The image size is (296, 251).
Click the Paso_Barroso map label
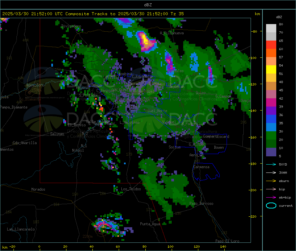pyautogui.click(x=201, y=204)
